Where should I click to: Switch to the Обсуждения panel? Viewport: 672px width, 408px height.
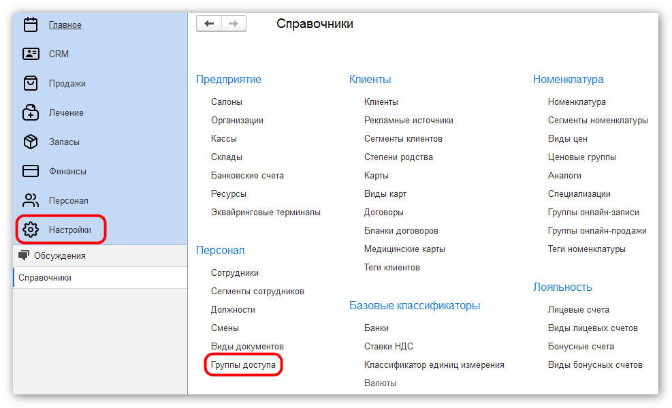[100, 256]
